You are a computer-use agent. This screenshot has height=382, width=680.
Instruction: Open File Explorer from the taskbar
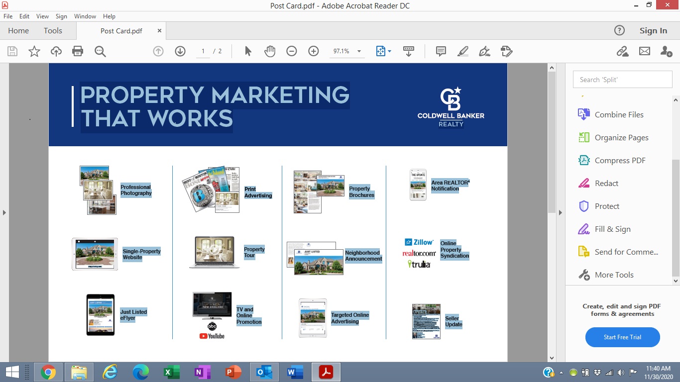coord(79,372)
